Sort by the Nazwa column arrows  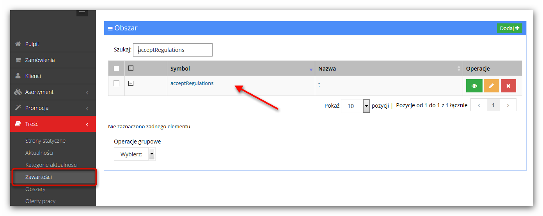[459, 69]
